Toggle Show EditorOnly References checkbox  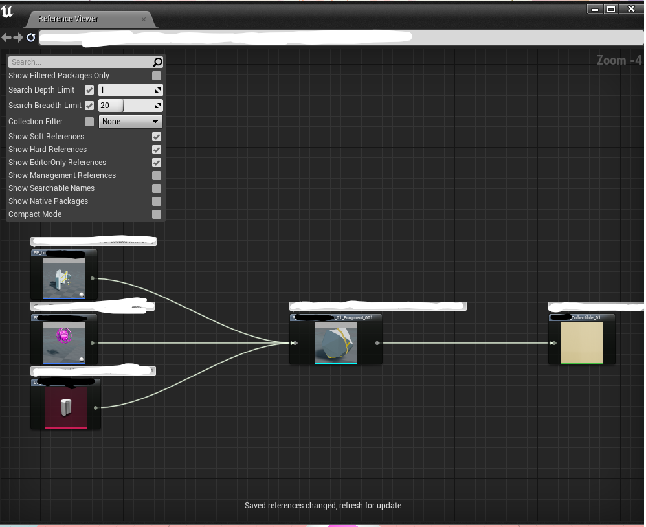157,163
